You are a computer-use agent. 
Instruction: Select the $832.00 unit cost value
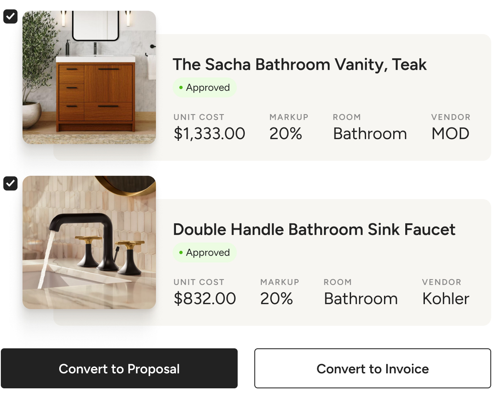[205, 299]
